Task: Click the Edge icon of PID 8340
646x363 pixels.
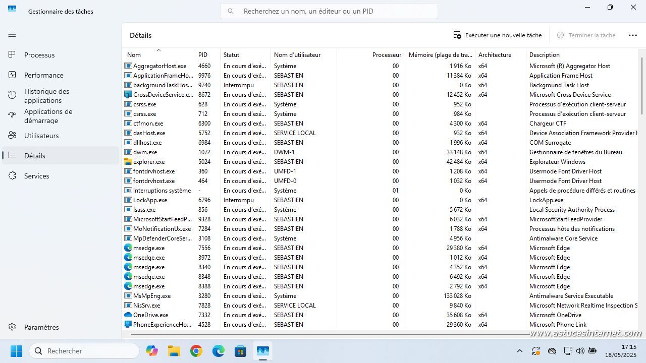Action: click(x=128, y=267)
